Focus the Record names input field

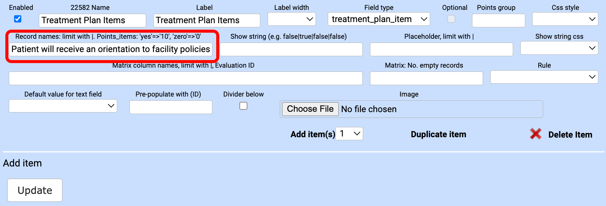pos(110,49)
